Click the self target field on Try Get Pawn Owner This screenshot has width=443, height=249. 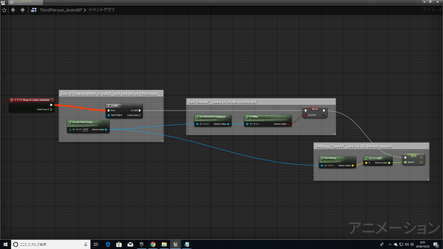(85, 130)
